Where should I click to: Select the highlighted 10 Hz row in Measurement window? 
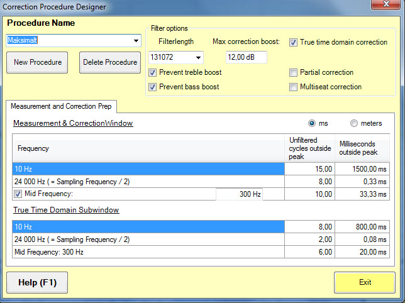click(x=148, y=169)
